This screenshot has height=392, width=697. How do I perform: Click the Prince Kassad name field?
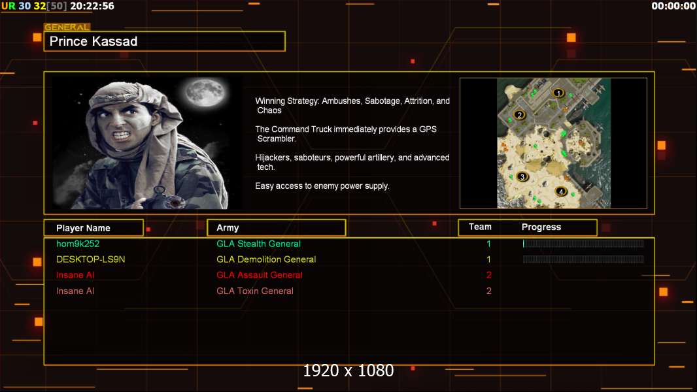[165, 42]
